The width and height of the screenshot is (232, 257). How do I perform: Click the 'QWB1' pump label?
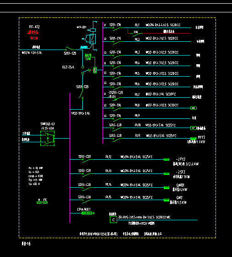point(180,185)
